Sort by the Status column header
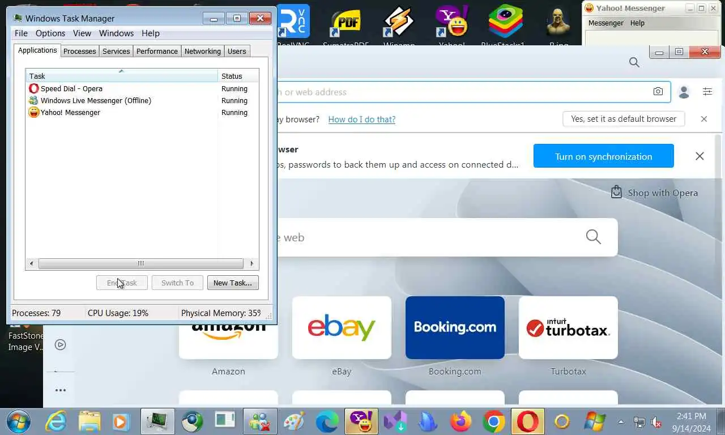The height and width of the screenshot is (435, 725). (x=238, y=76)
